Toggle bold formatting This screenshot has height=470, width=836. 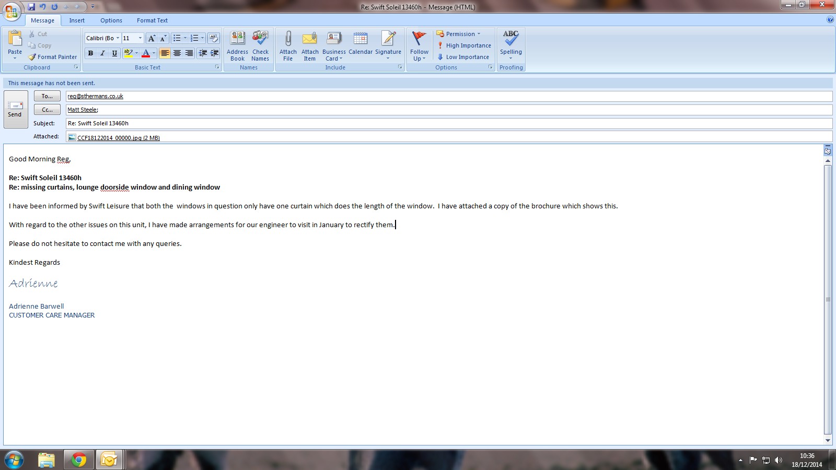point(90,53)
